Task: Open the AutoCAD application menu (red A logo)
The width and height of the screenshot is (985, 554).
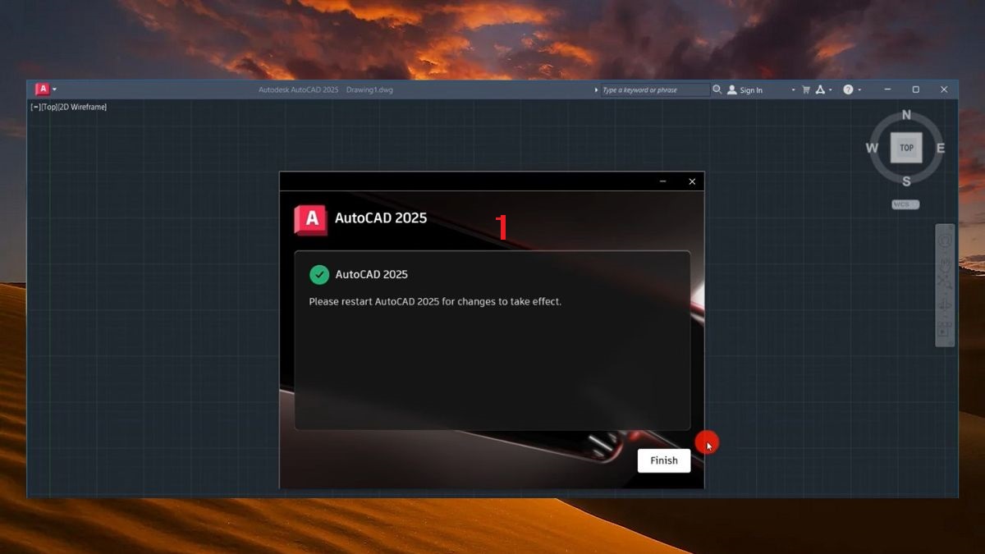Action: click(42, 89)
